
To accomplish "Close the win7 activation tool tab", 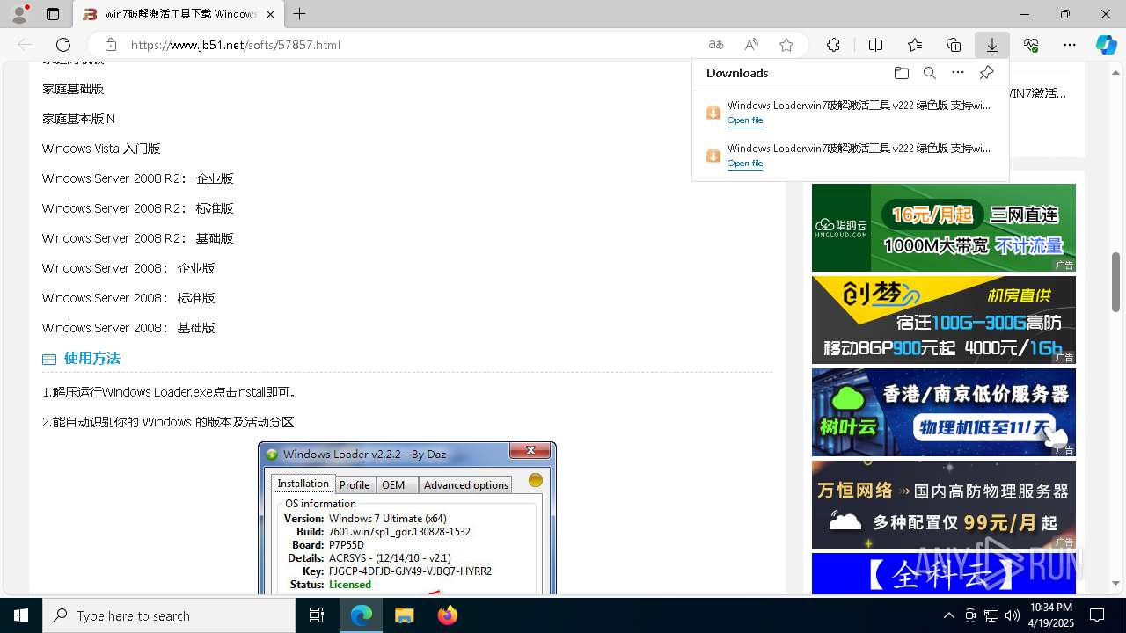I will pyautogui.click(x=271, y=14).
